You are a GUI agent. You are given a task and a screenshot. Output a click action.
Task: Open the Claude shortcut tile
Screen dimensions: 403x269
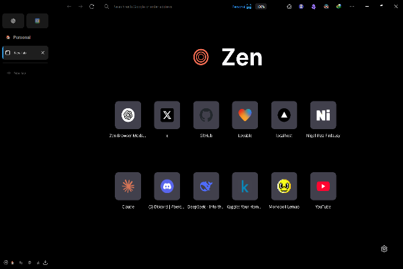pos(128,186)
